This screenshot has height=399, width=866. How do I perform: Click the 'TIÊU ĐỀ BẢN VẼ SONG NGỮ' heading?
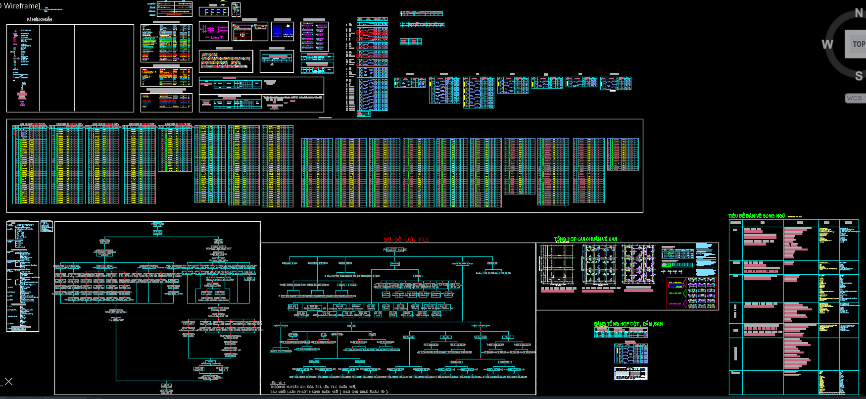point(757,216)
